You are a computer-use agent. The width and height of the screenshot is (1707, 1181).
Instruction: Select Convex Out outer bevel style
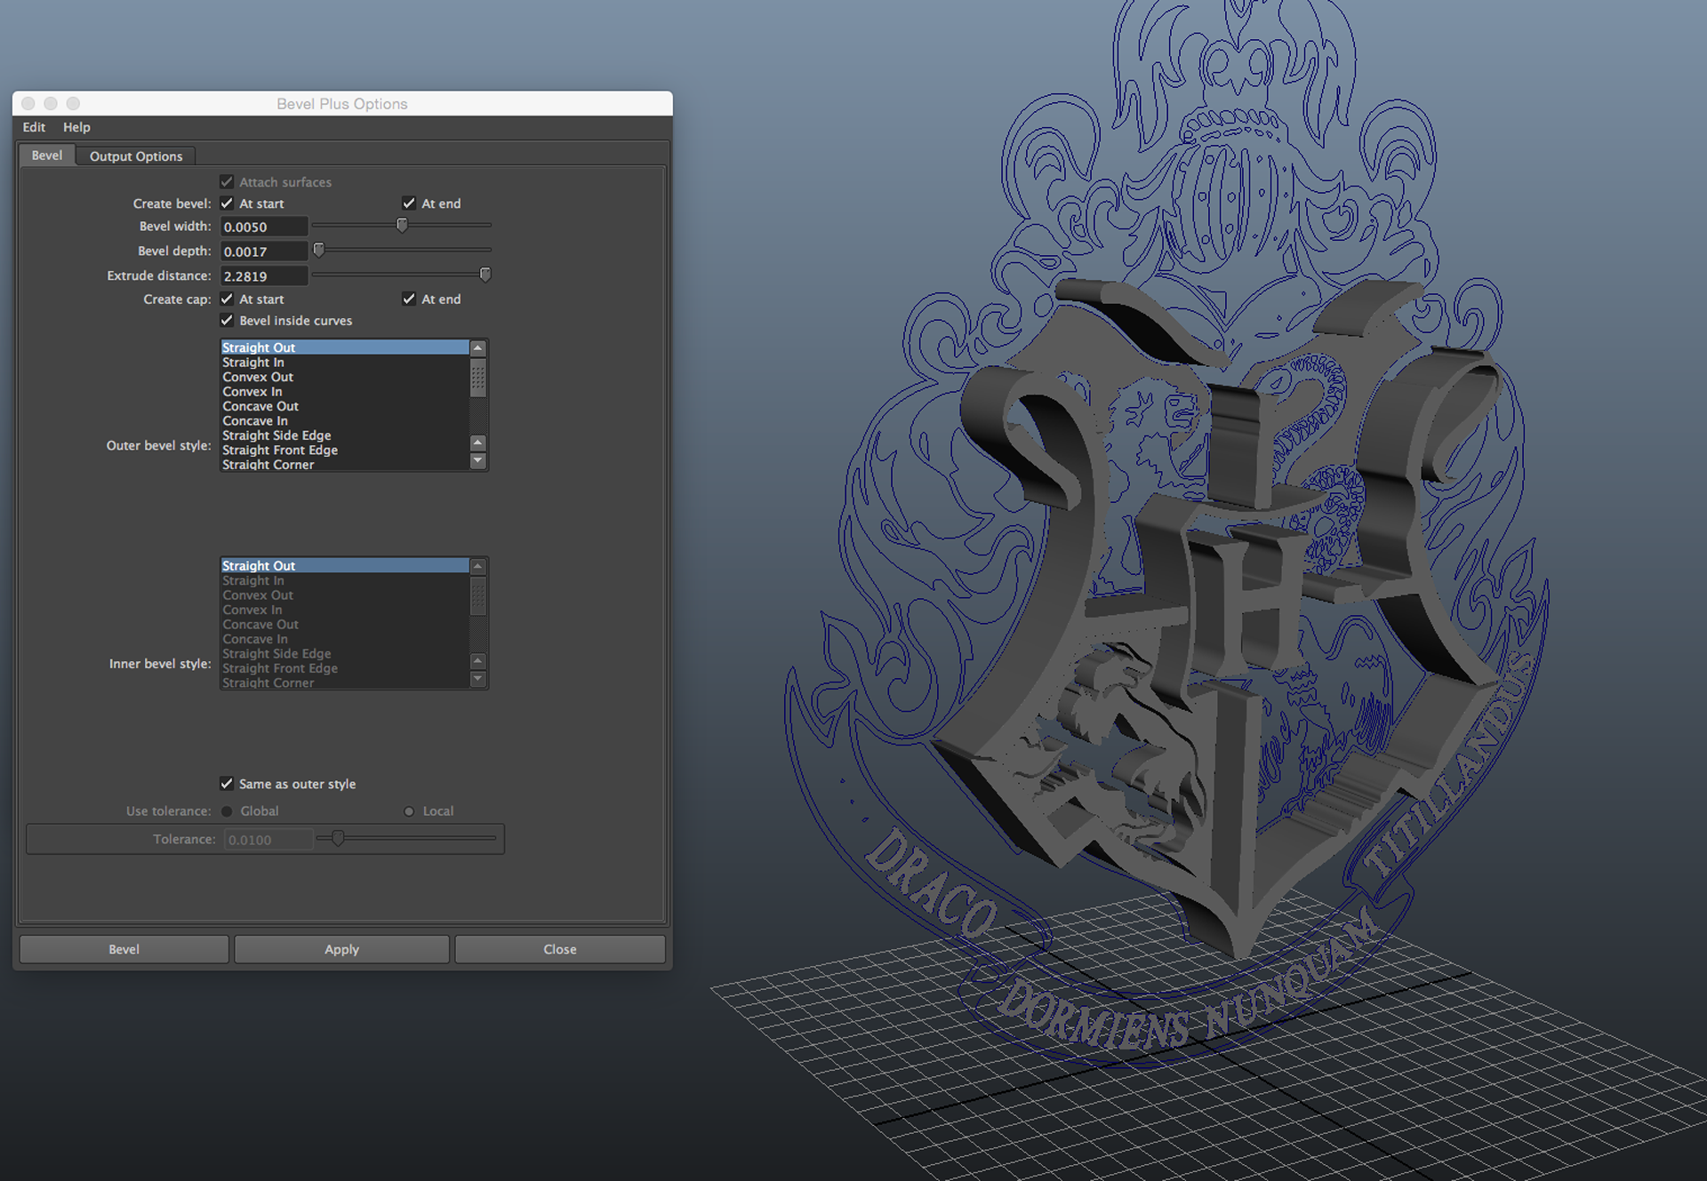[x=258, y=377]
